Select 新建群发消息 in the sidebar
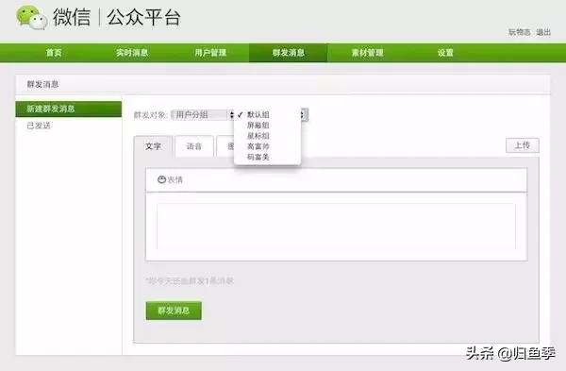The height and width of the screenshot is (371, 566). click(69, 109)
